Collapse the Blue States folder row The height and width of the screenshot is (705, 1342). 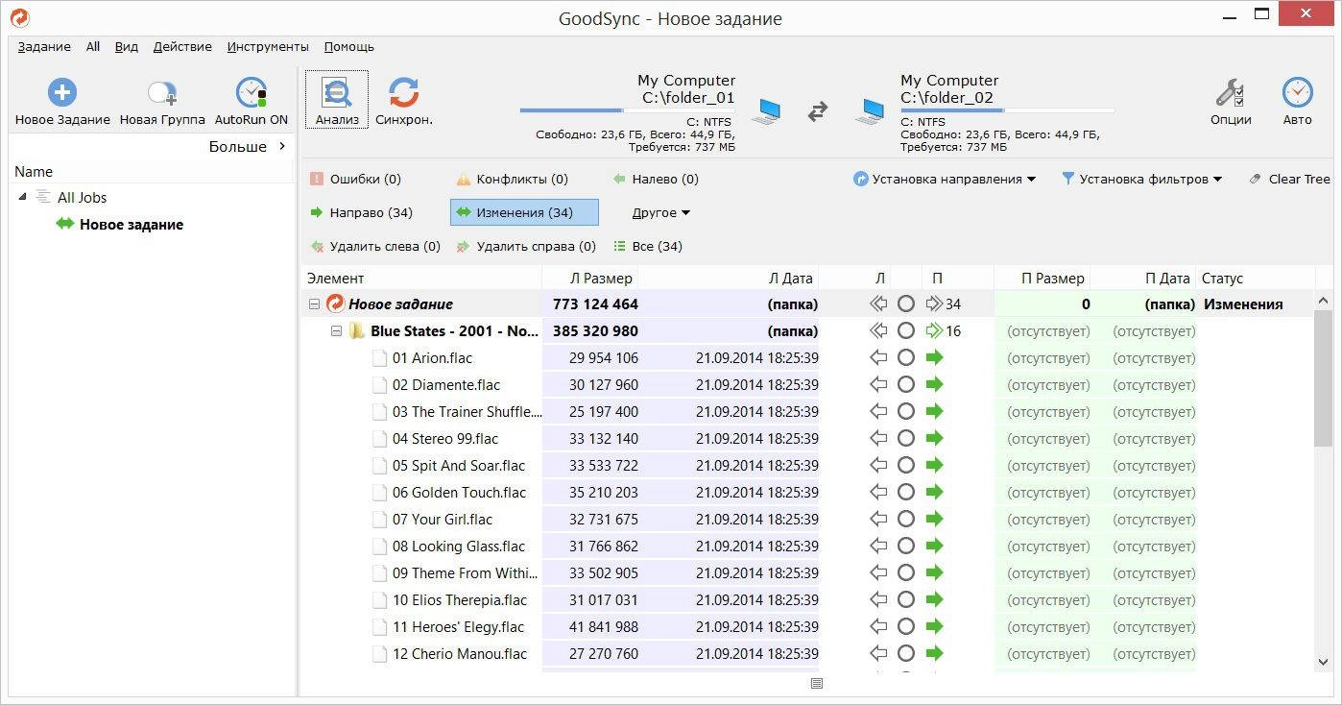tap(337, 331)
